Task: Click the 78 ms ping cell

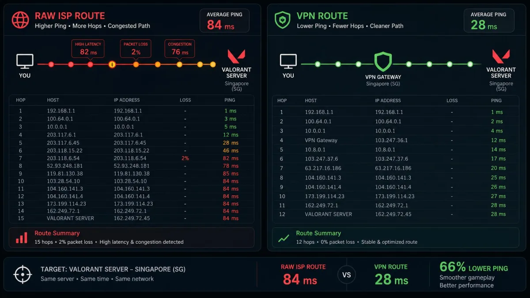Action: (x=231, y=166)
